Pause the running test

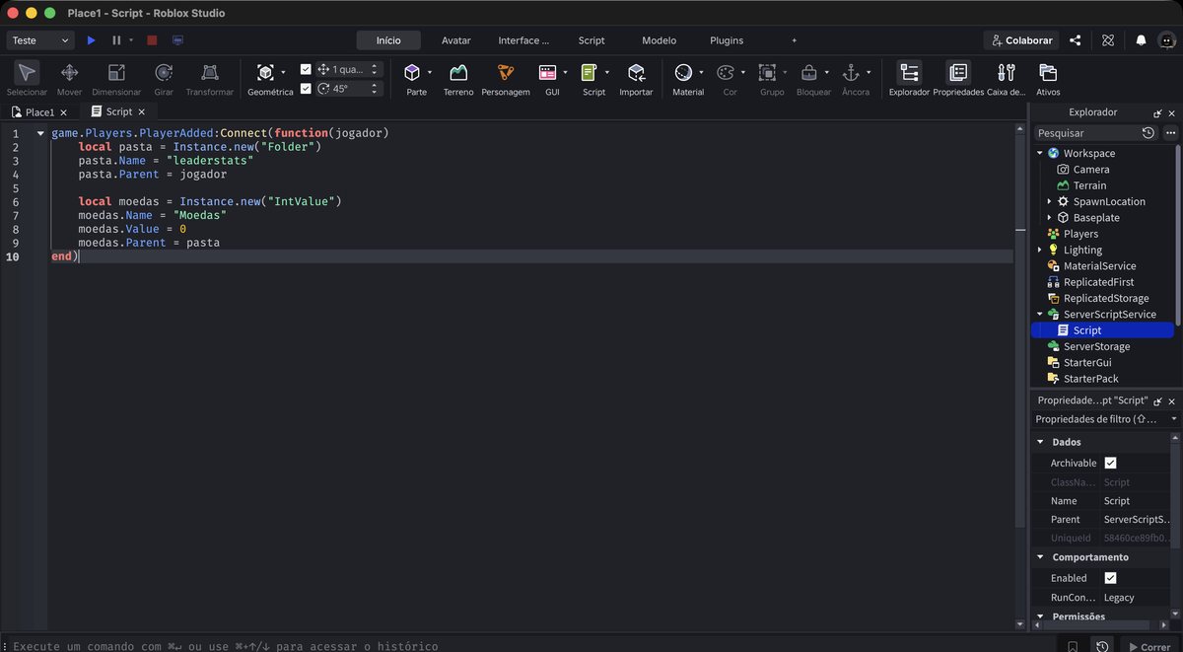(116, 40)
